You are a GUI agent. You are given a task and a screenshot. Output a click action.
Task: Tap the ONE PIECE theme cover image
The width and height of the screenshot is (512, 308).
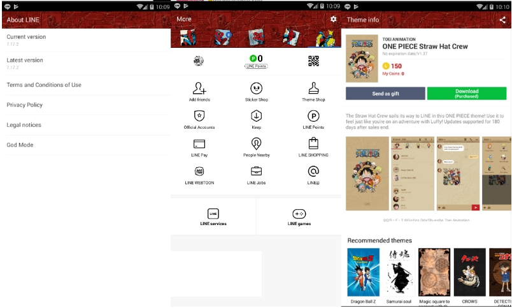(362, 59)
